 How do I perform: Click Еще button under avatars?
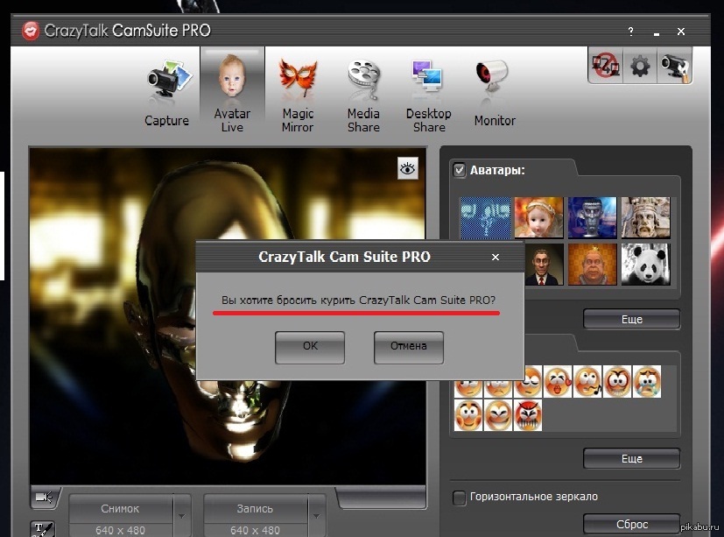point(631,320)
